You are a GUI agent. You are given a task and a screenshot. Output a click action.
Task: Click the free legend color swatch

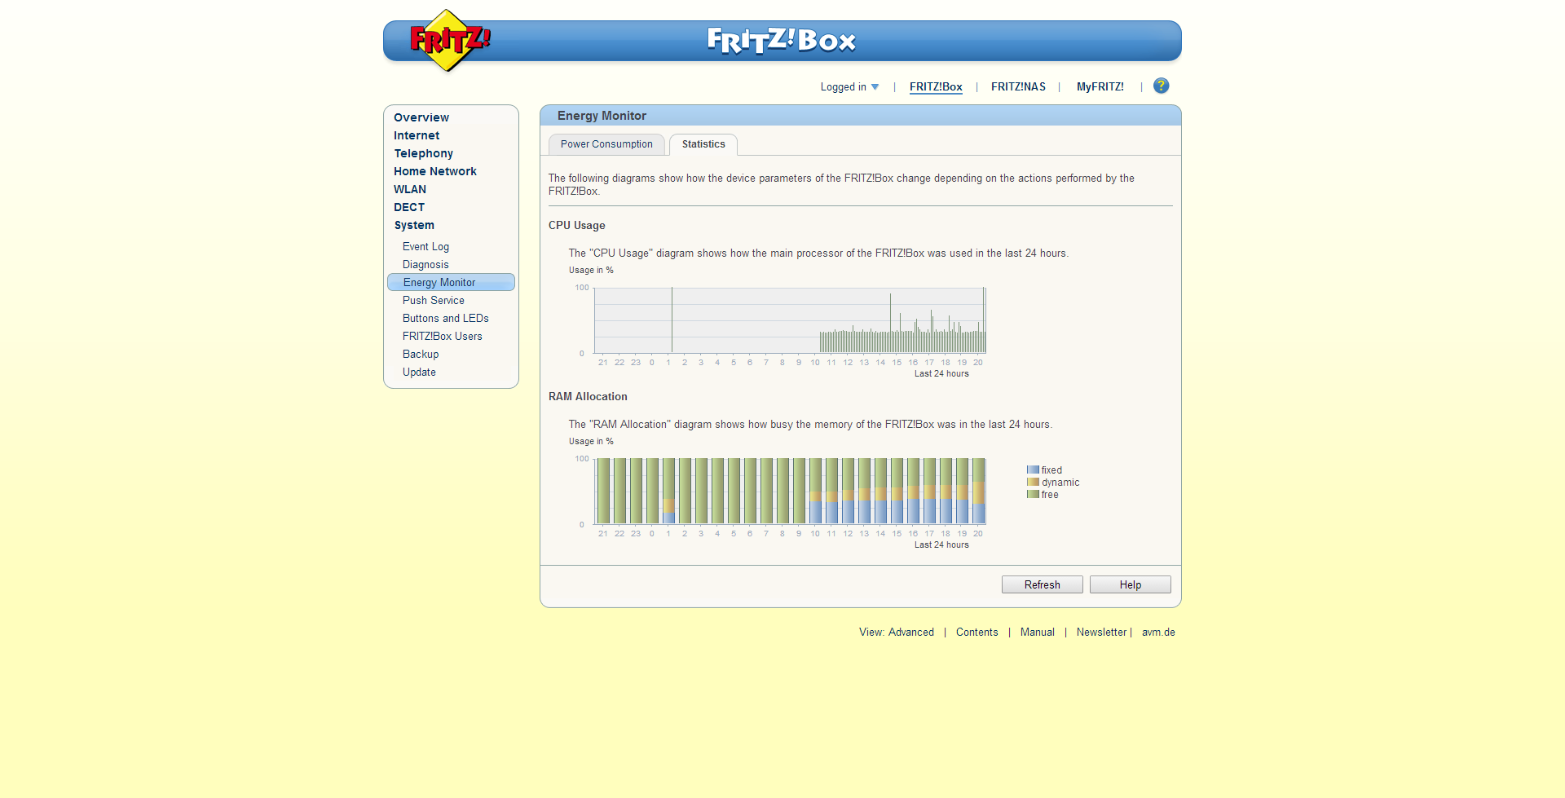[x=1033, y=494]
